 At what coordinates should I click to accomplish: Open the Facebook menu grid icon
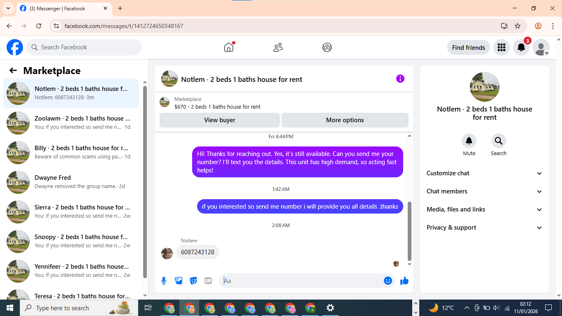[501, 47]
